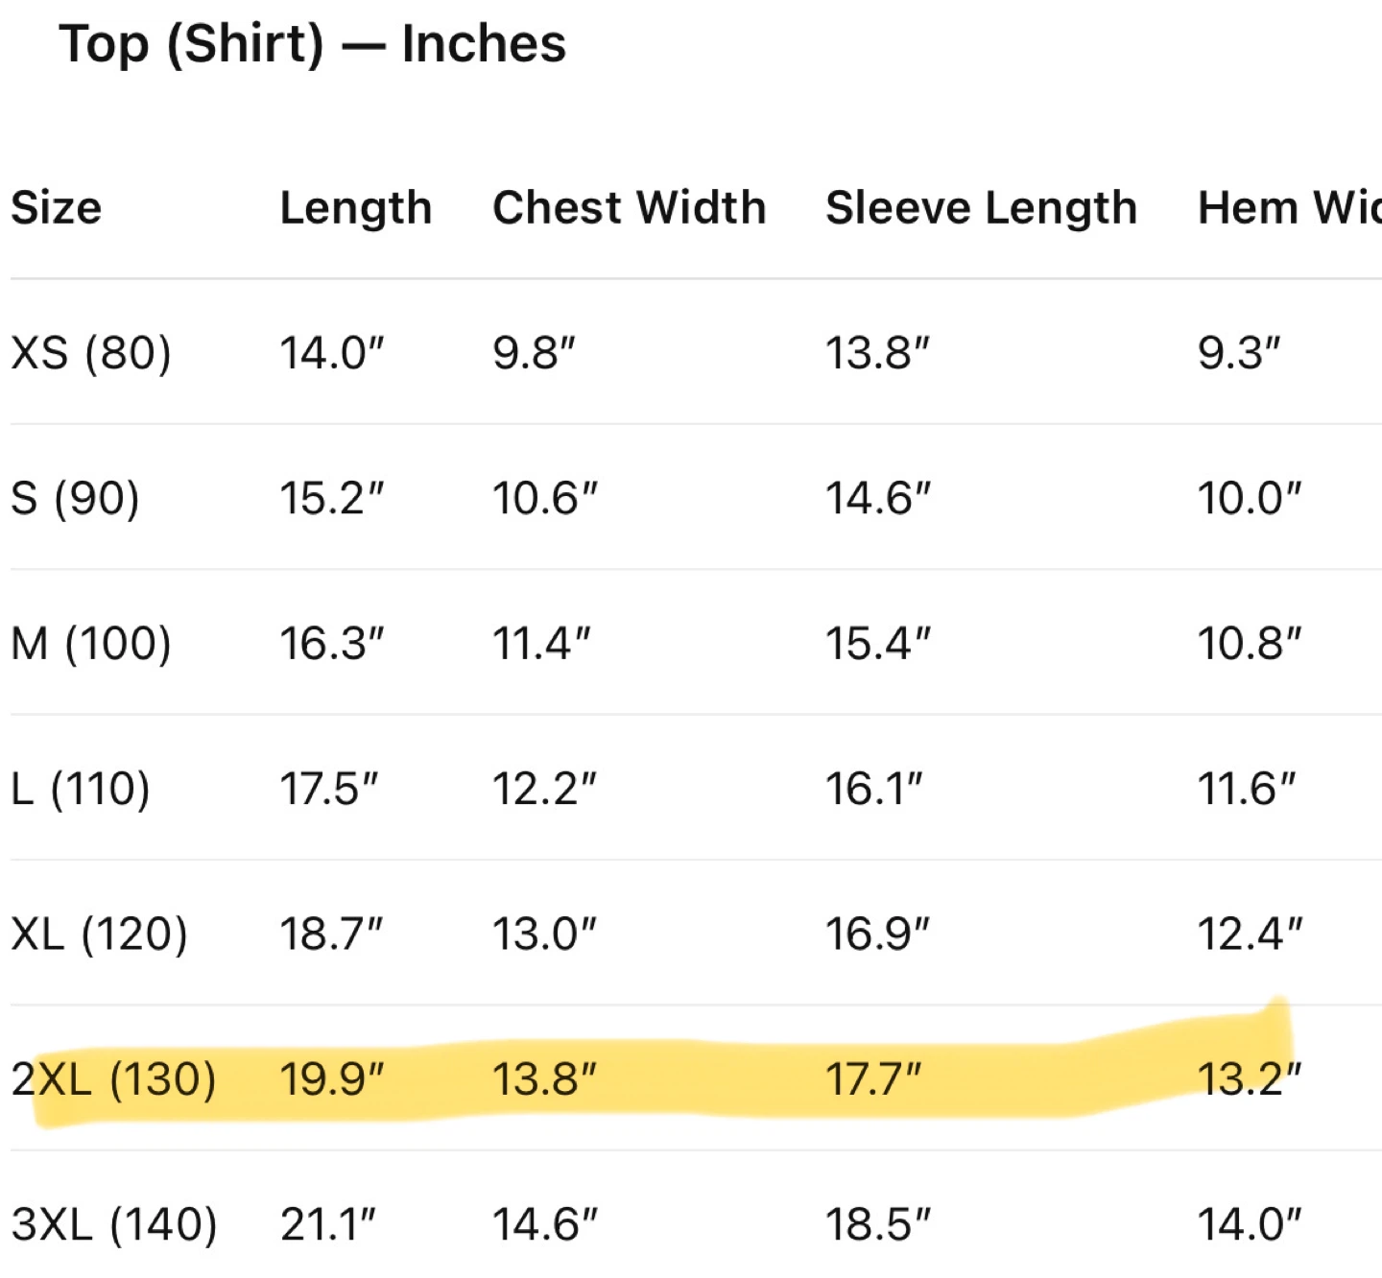Select the XL (120) size row label
The width and height of the screenshot is (1382, 1278).
point(100,935)
